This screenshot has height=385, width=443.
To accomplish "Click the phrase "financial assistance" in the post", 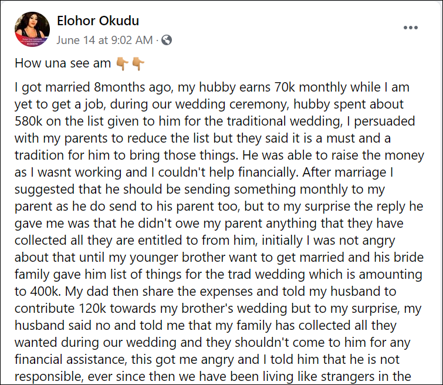I will click(x=69, y=359).
